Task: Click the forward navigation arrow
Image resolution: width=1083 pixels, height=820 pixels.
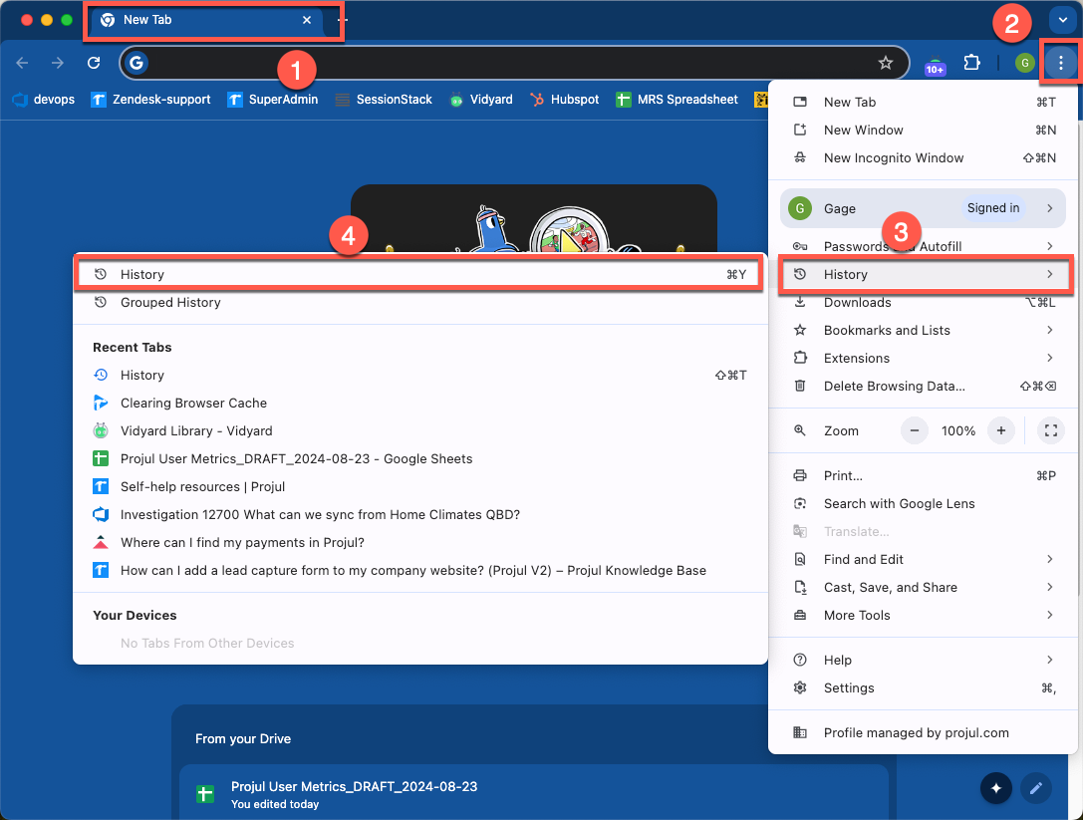Action: click(x=57, y=62)
